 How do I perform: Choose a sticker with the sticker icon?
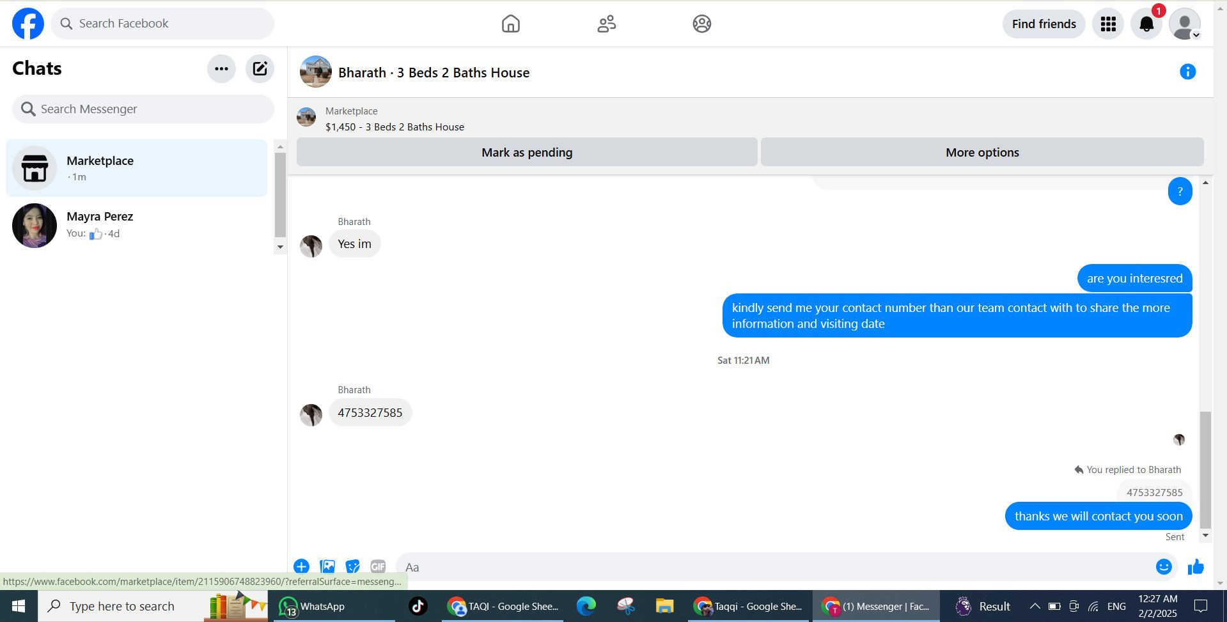(352, 566)
